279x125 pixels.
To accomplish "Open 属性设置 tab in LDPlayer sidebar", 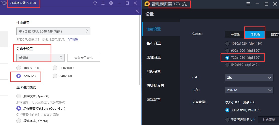I will tap(161, 57).
